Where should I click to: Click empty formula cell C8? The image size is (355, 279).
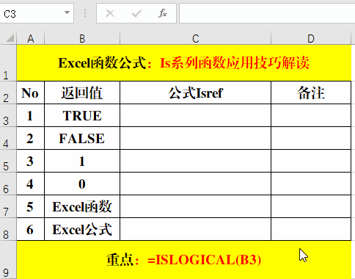[195, 229]
